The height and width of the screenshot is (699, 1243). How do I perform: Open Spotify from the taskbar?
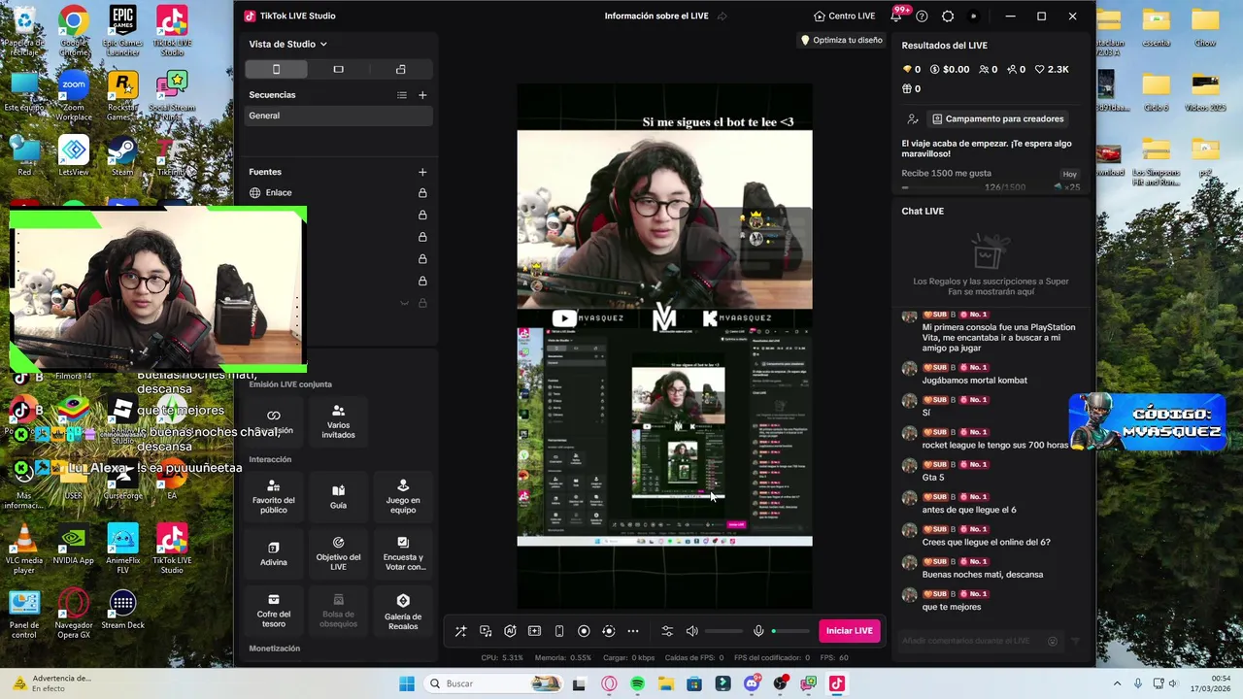(637, 683)
